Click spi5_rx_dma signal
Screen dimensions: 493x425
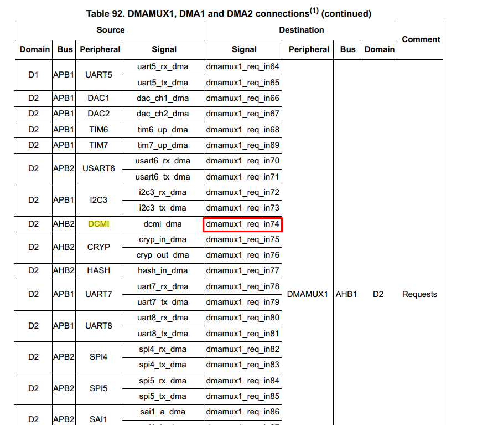coord(163,381)
